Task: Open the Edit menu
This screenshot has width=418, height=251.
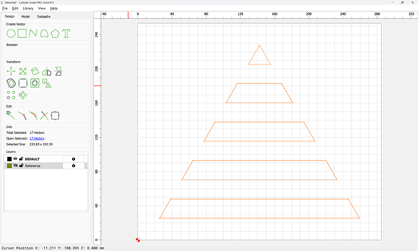Action: [15, 8]
